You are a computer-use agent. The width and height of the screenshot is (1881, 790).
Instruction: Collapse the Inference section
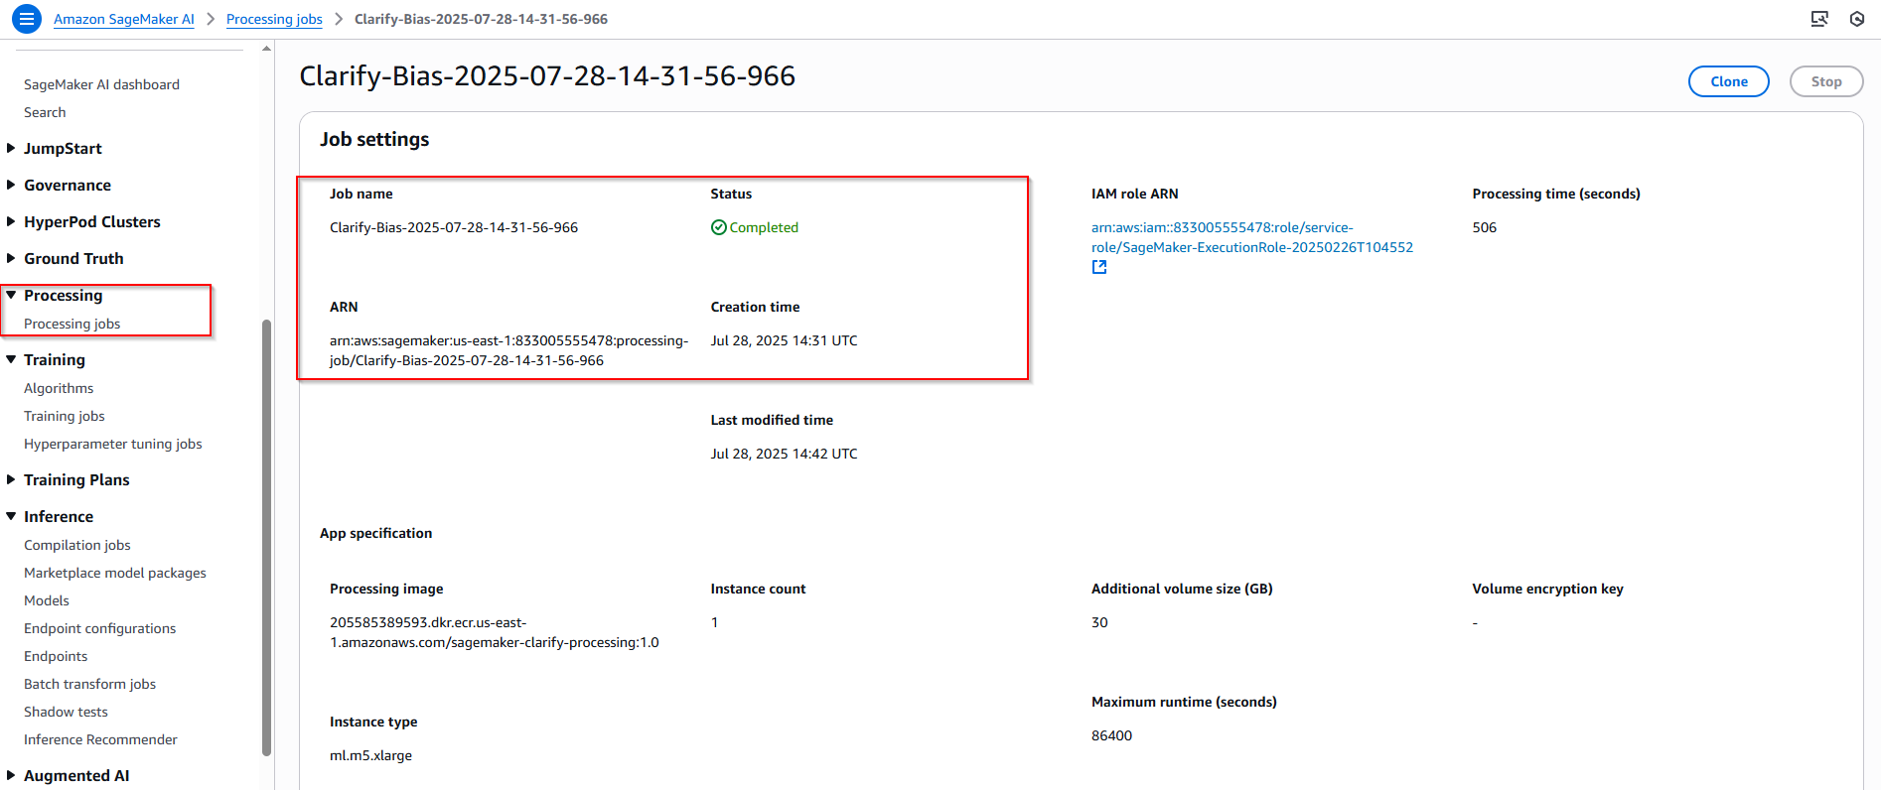click(x=11, y=516)
